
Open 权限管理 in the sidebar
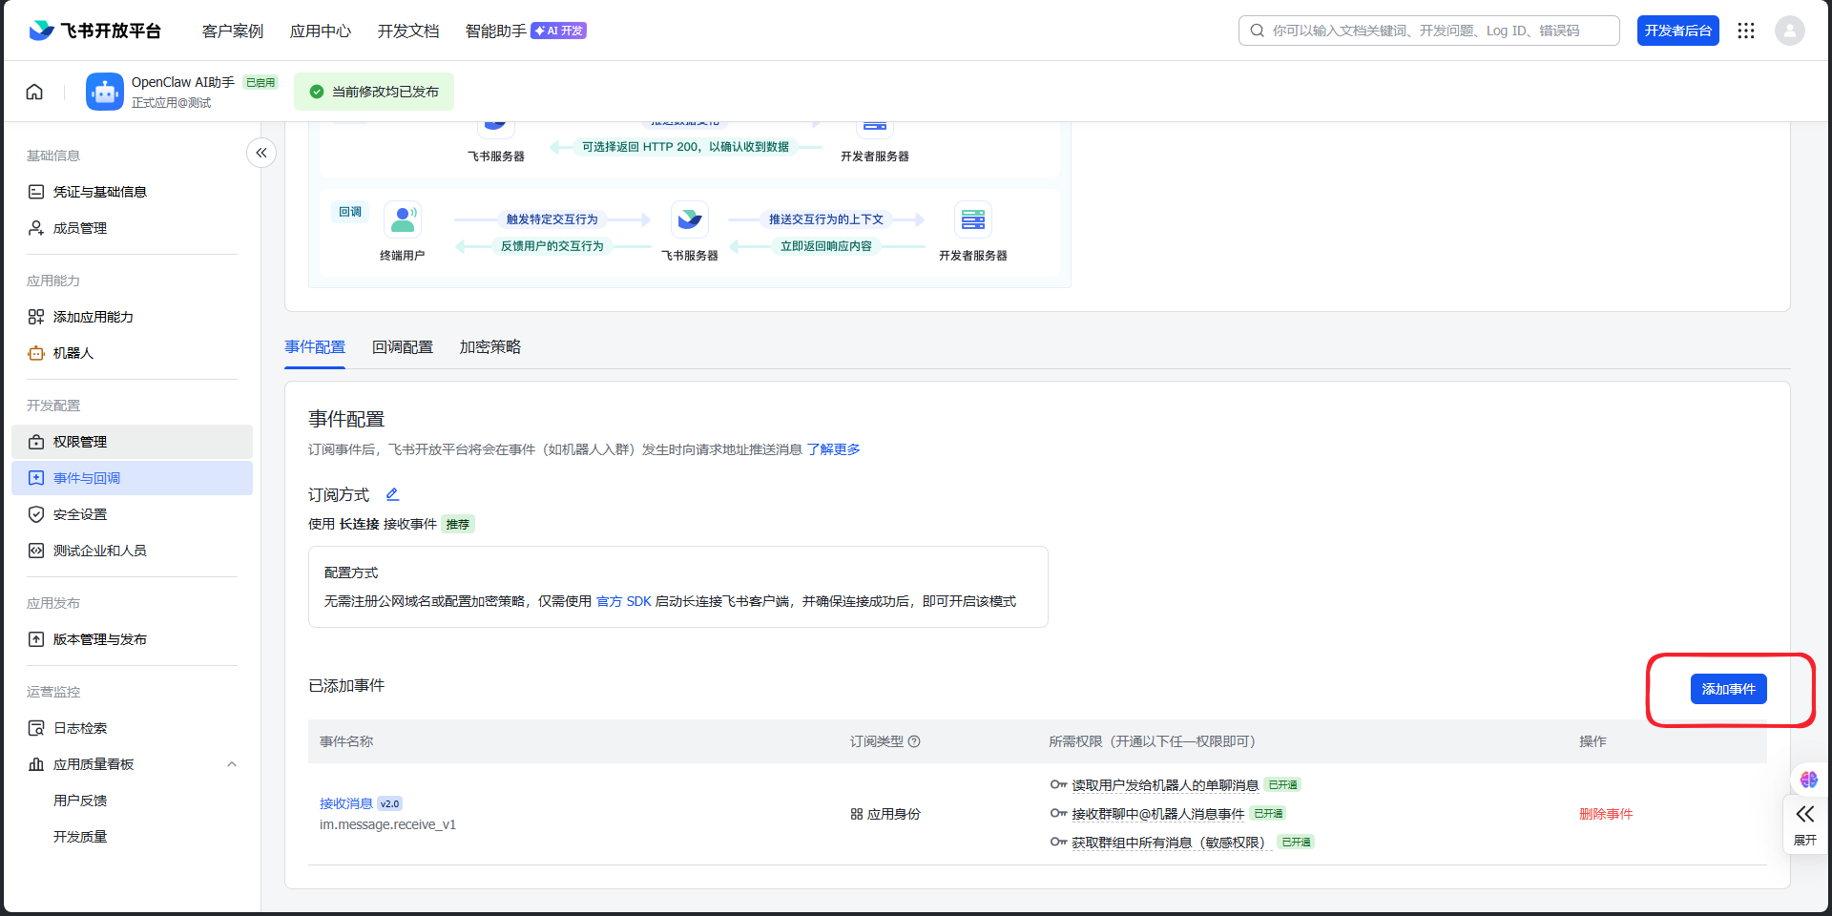coord(80,442)
